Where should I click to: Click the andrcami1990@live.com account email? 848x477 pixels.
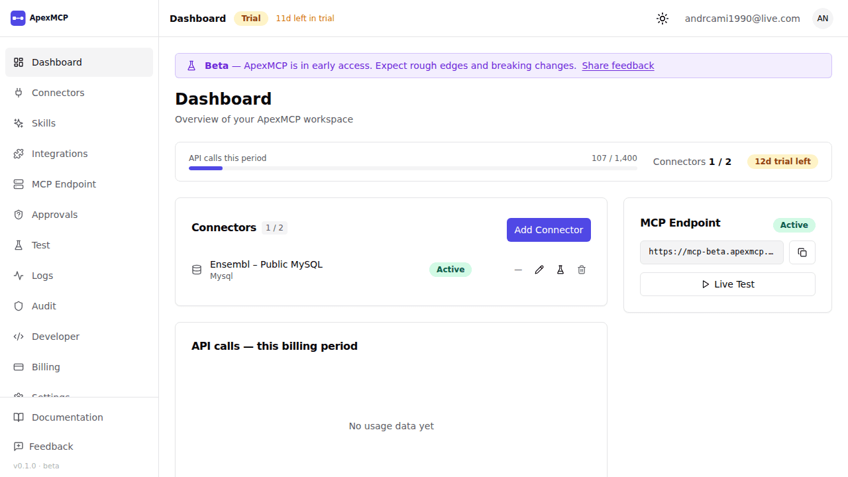743,19
